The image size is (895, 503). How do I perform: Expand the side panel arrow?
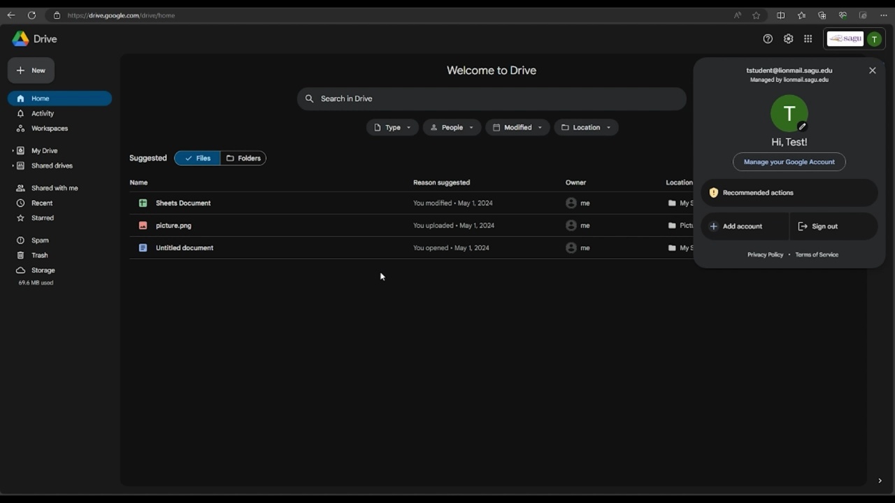(x=880, y=481)
